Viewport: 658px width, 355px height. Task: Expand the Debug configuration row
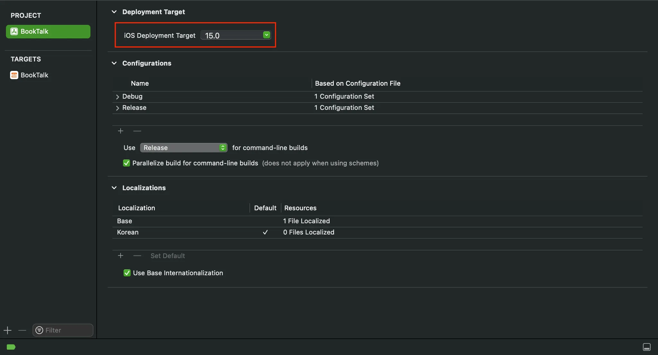tap(117, 97)
